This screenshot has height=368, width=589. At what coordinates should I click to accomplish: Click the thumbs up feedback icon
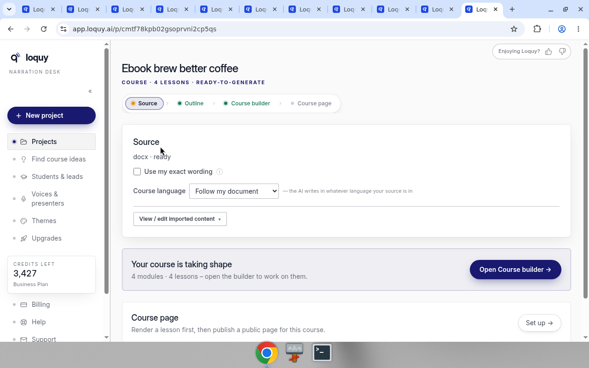click(x=549, y=52)
